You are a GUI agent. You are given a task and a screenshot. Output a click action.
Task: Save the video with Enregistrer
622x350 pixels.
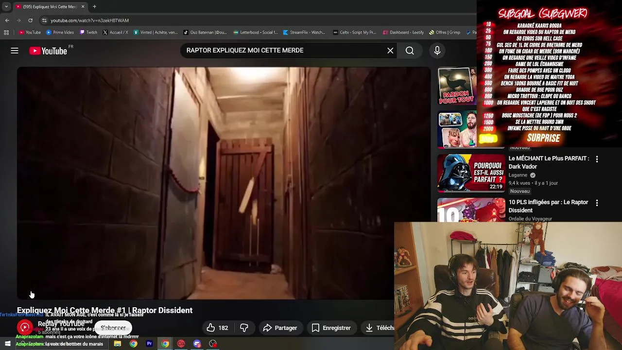331,328
